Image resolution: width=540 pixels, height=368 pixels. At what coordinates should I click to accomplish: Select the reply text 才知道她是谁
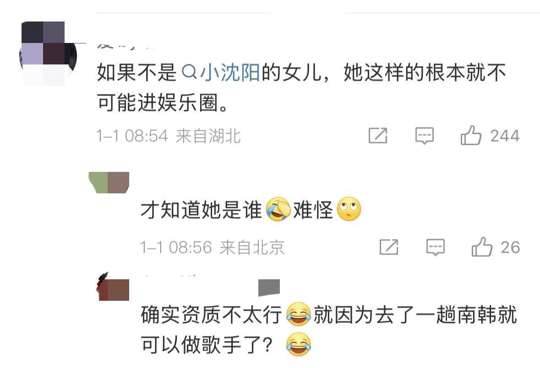pyautogui.click(x=201, y=210)
